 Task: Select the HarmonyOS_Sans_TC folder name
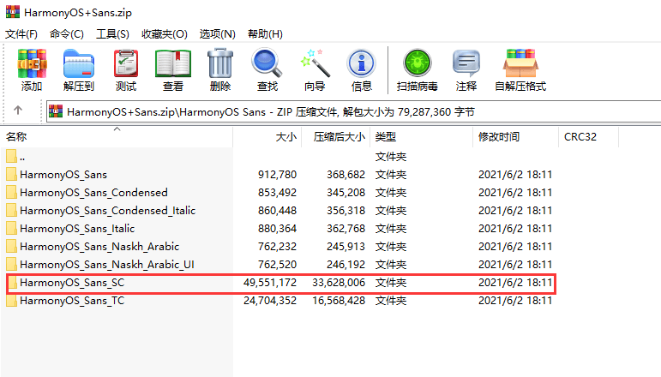[72, 301]
